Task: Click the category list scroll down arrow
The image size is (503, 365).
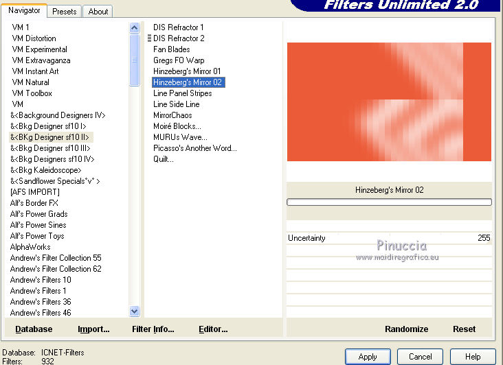Action: (x=135, y=311)
